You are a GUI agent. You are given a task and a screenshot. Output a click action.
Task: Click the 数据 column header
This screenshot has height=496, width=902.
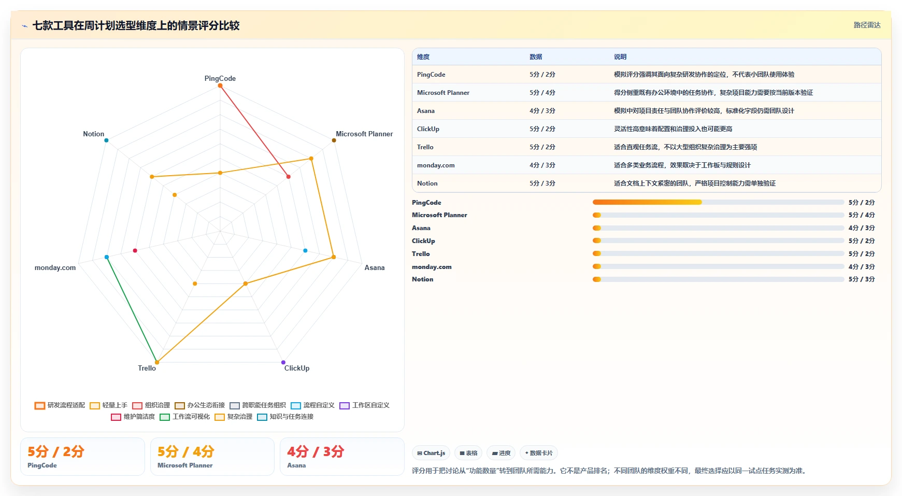point(536,57)
